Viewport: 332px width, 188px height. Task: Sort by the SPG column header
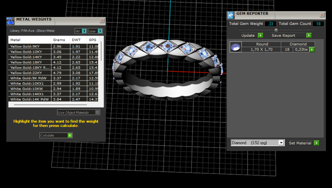click(93, 40)
